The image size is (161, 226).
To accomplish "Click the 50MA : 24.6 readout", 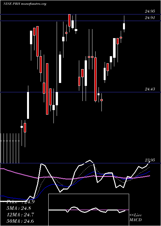I will (20, 221).
